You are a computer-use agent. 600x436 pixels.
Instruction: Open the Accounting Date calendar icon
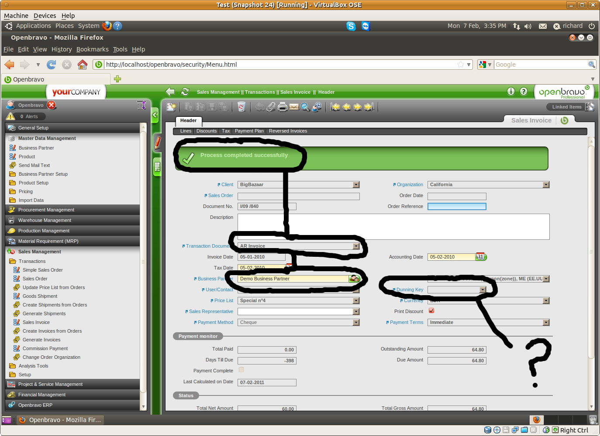[481, 257]
